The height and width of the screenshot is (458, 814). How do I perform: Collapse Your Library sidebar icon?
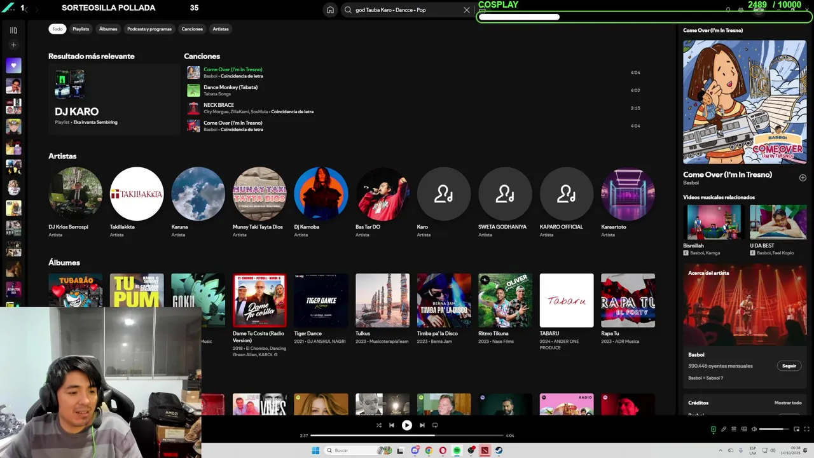pos(13,30)
